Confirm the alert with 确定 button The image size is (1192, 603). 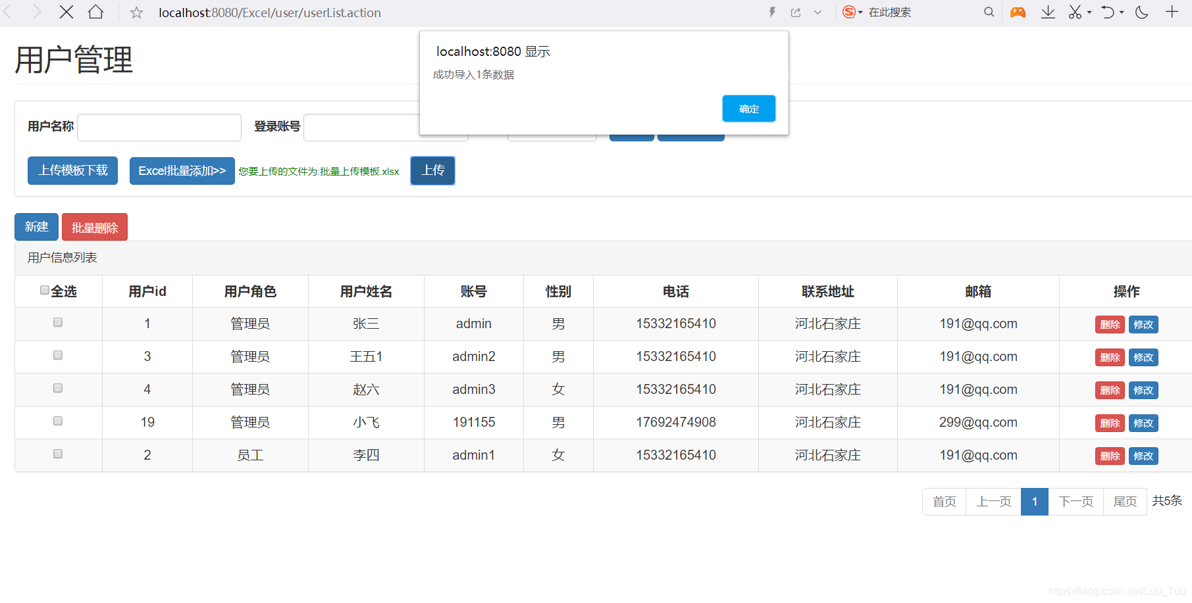749,109
